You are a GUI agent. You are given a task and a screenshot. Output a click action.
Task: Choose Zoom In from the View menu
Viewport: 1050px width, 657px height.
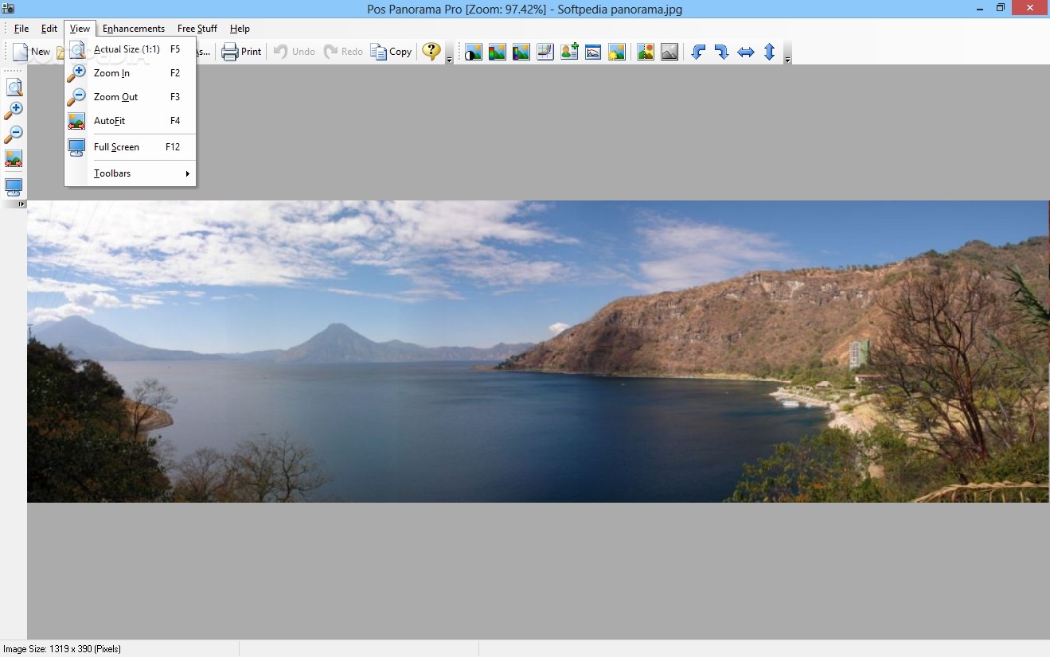tap(131, 73)
